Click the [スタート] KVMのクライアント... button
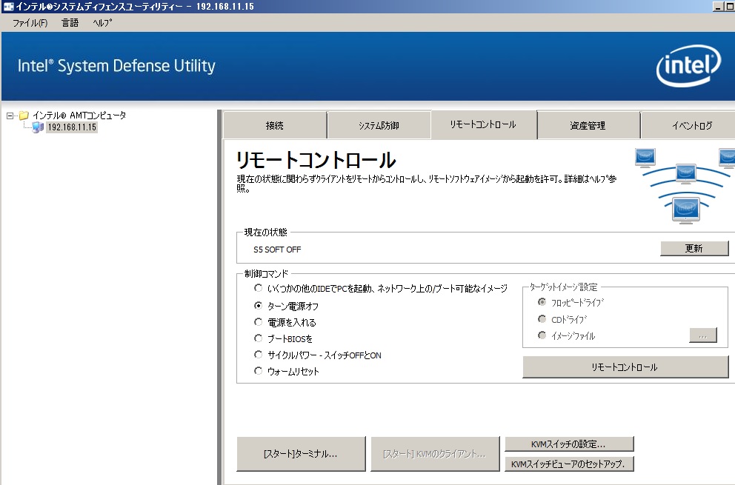Viewport: 735px width, 485px height. point(435,454)
